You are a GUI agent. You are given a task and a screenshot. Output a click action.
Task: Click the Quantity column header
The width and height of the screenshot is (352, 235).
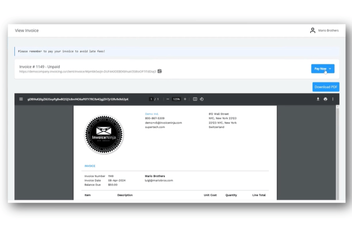pos(231,195)
